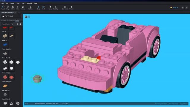Viewport: 190px width, 107px height.
Task: Open the Mosaic tool
Action: (71, 8)
